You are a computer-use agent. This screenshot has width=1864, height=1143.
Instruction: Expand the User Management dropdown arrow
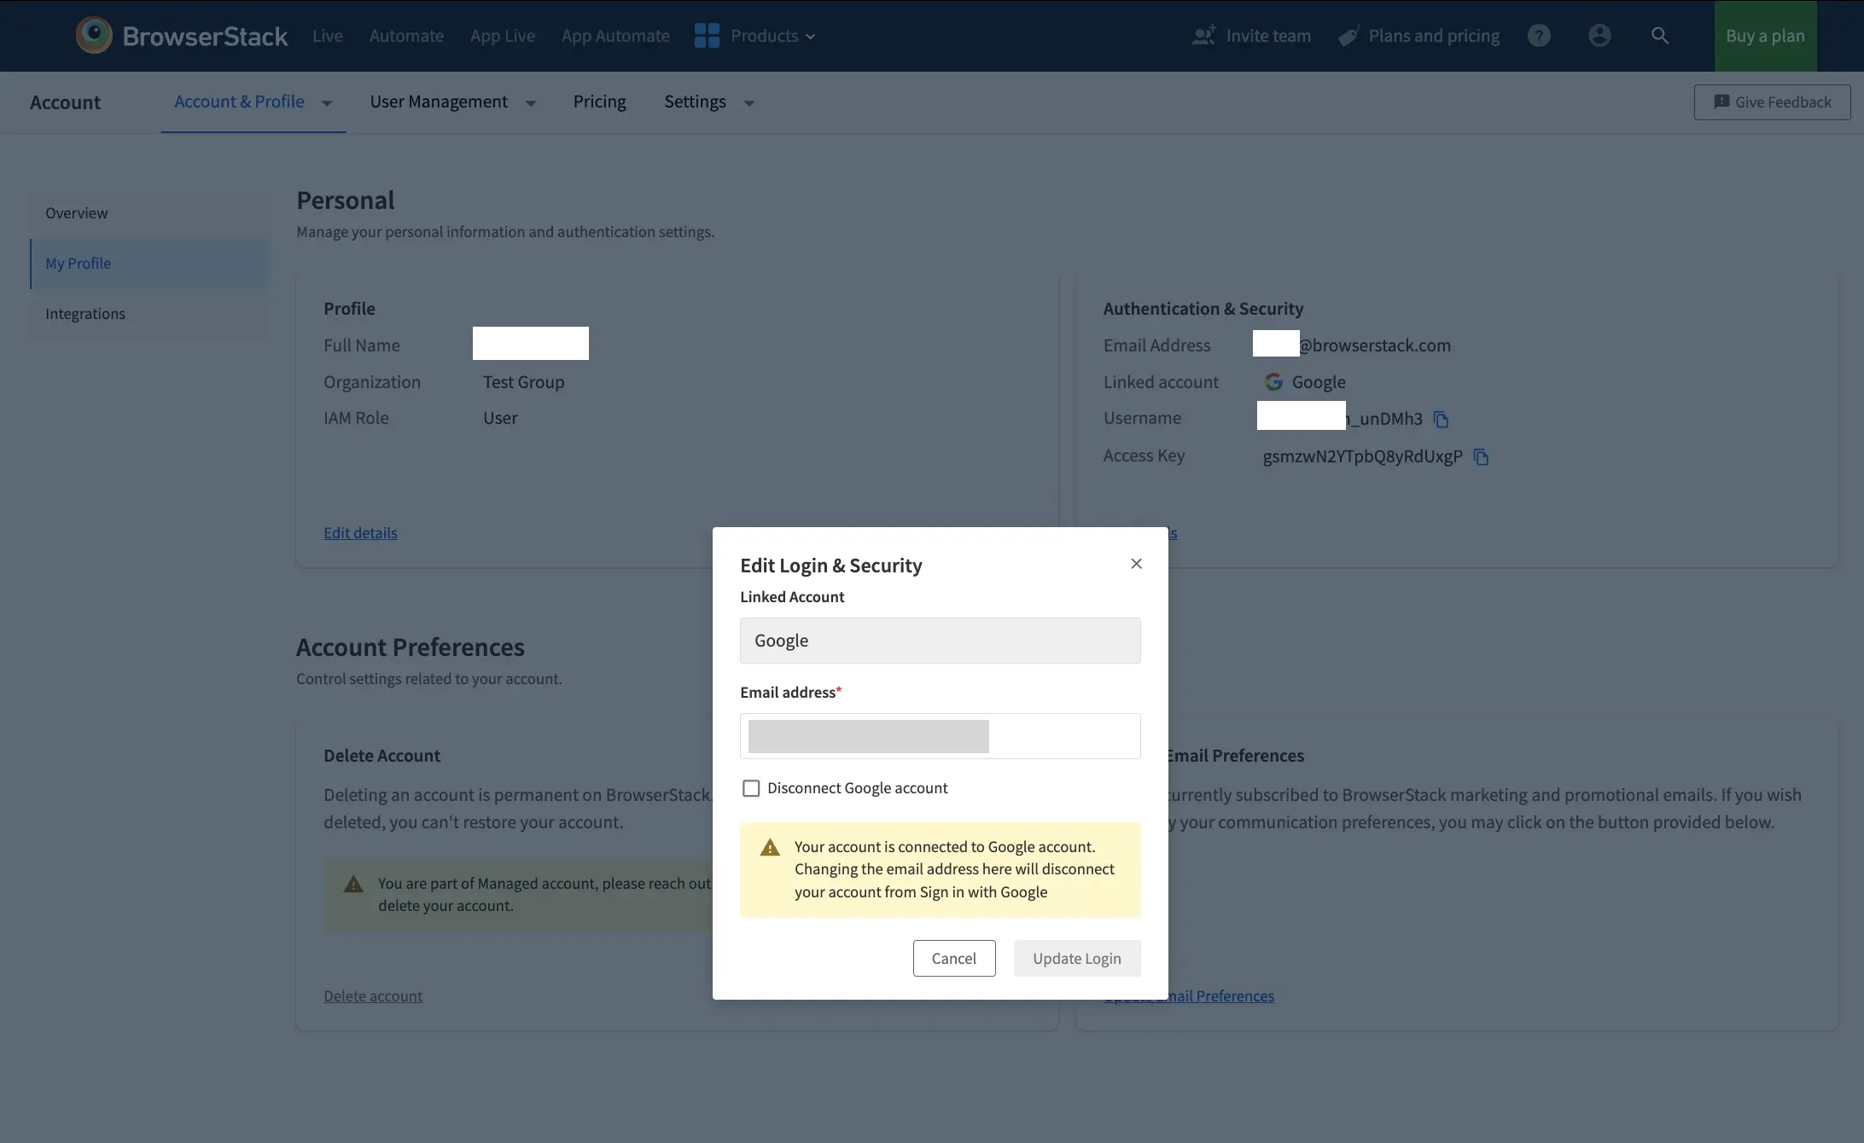tap(530, 103)
